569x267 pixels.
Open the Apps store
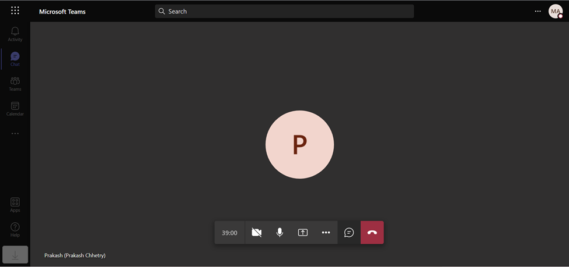coord(15,205)
